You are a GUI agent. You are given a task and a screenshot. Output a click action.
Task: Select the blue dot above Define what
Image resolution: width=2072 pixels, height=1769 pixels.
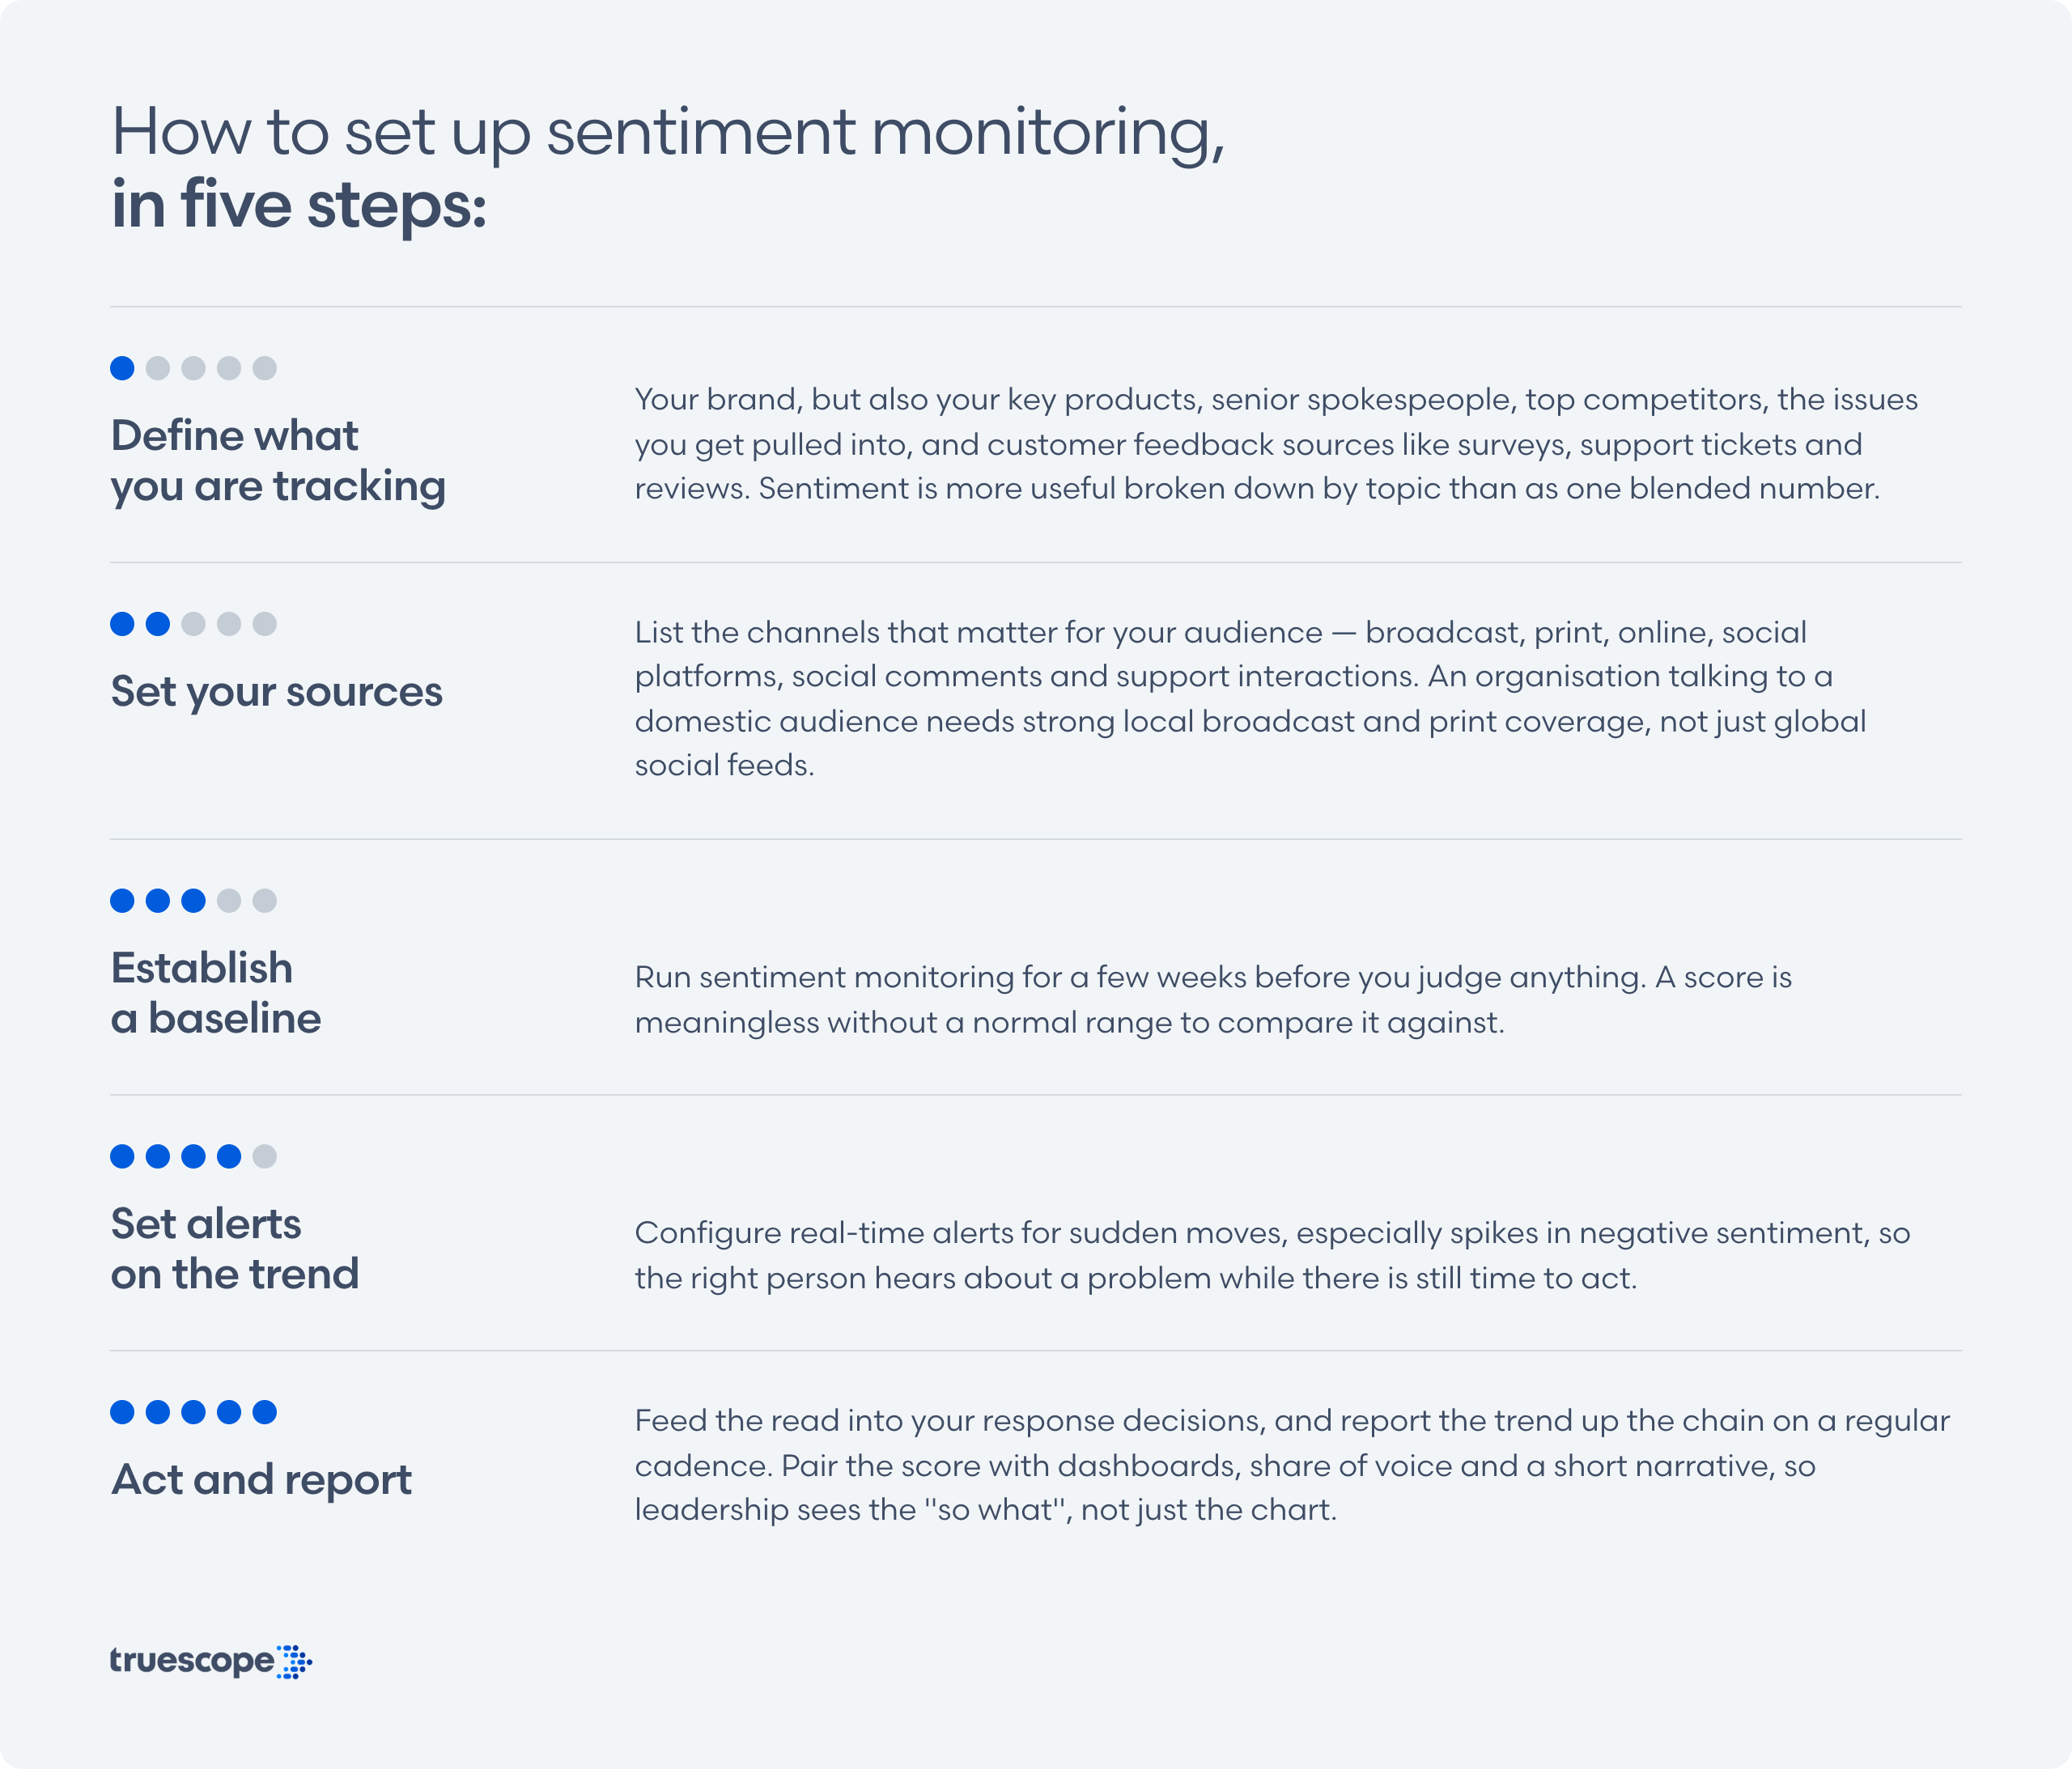(122, 368)
